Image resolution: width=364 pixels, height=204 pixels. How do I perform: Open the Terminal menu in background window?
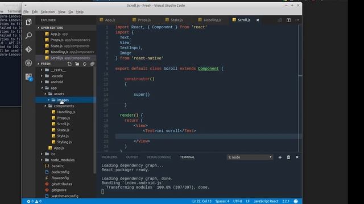click(x=14, y=11)
